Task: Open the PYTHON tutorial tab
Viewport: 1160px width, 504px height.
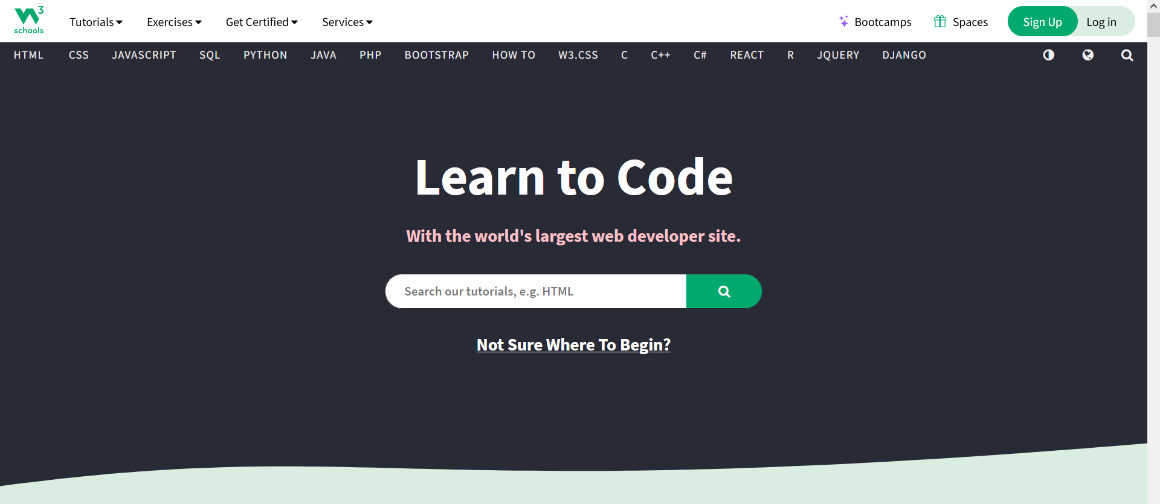Action: click(265, 55)
